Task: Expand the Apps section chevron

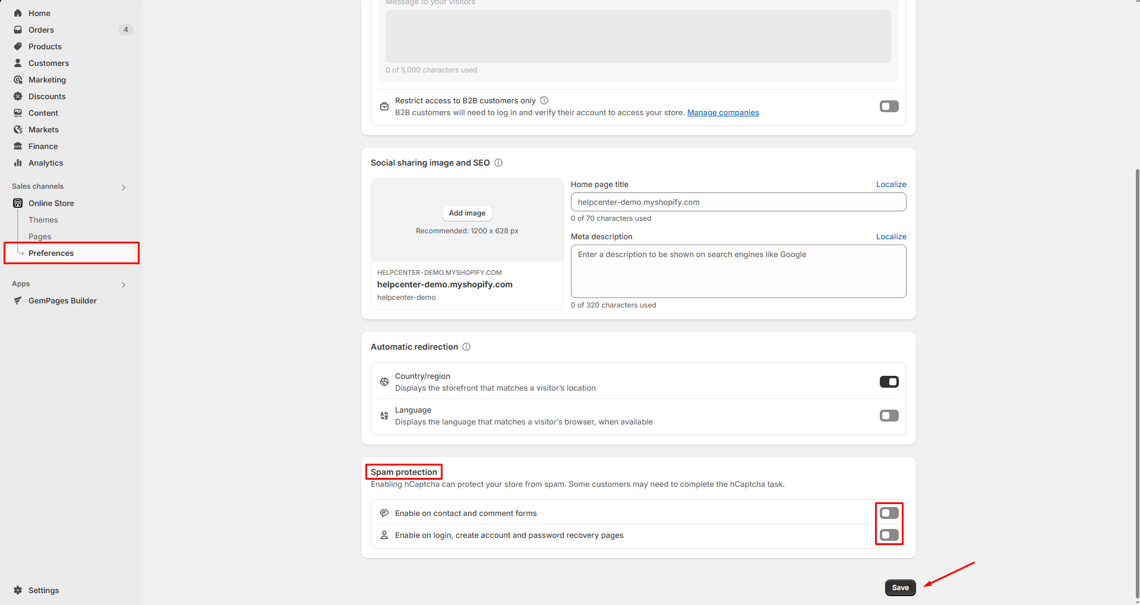Action: pos(124,285)
